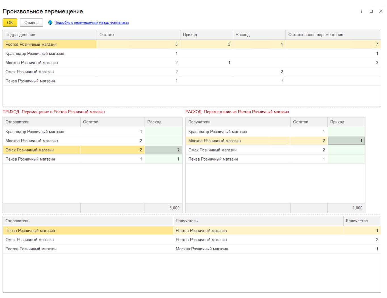
Task: Click Расход header in top table
Action: [259, 35]
